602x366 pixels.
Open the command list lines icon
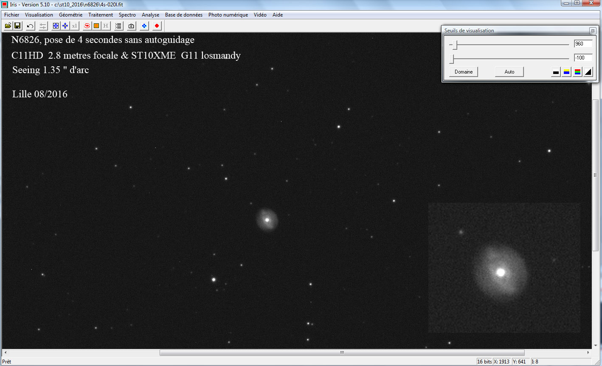[118, 26]
